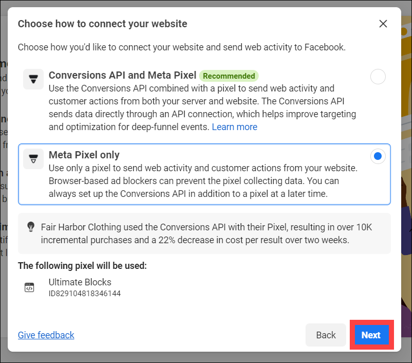The height and width of the screenshot is (363, 412).
Task: Close the connect website dialog
Action: click(383, 24)
